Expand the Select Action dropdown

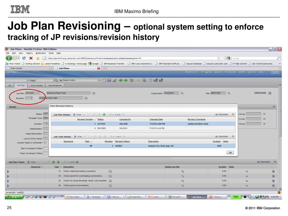click(x=99, y=80)
